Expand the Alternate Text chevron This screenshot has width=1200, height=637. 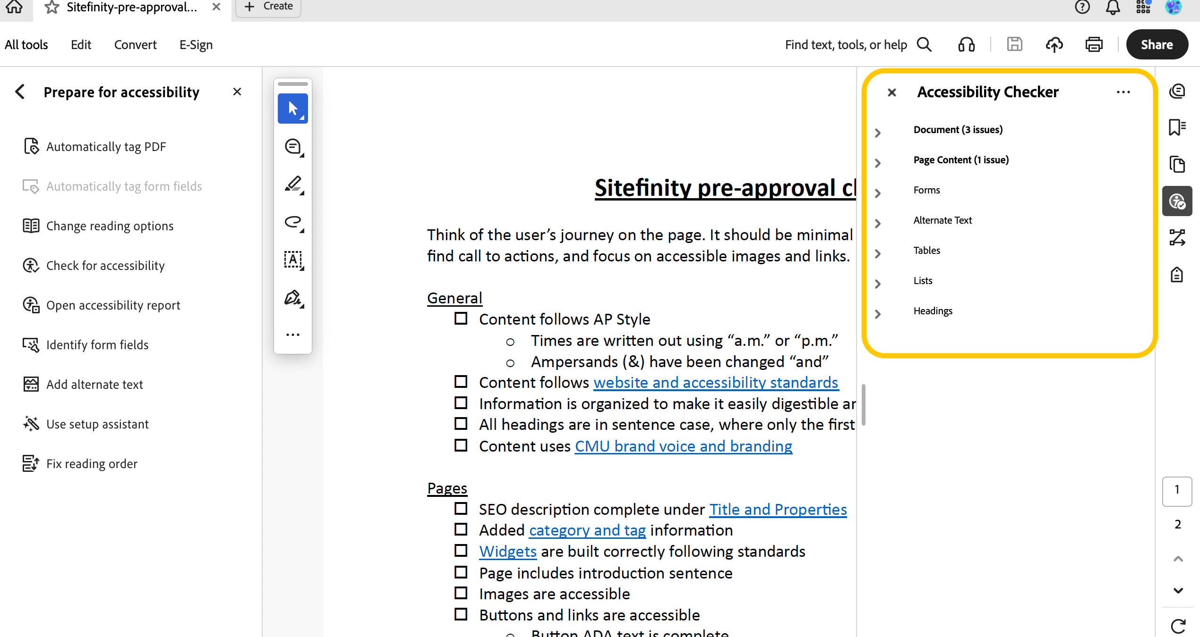coord(878,224)
